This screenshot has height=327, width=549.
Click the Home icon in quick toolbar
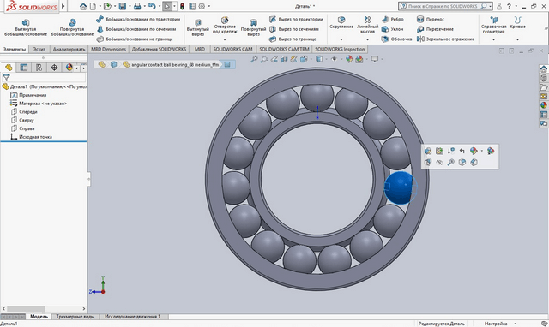click(83, 6)
